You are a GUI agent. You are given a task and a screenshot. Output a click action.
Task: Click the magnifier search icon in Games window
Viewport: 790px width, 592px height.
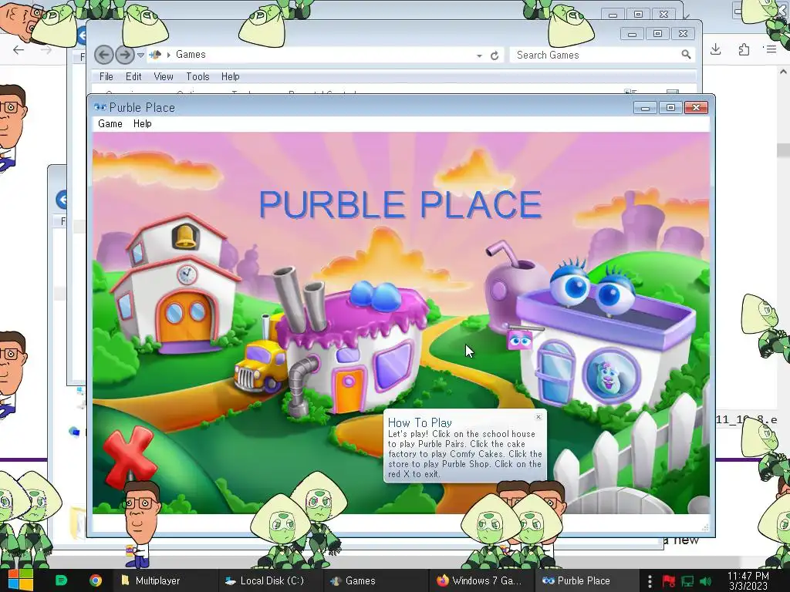click(686, 55)
